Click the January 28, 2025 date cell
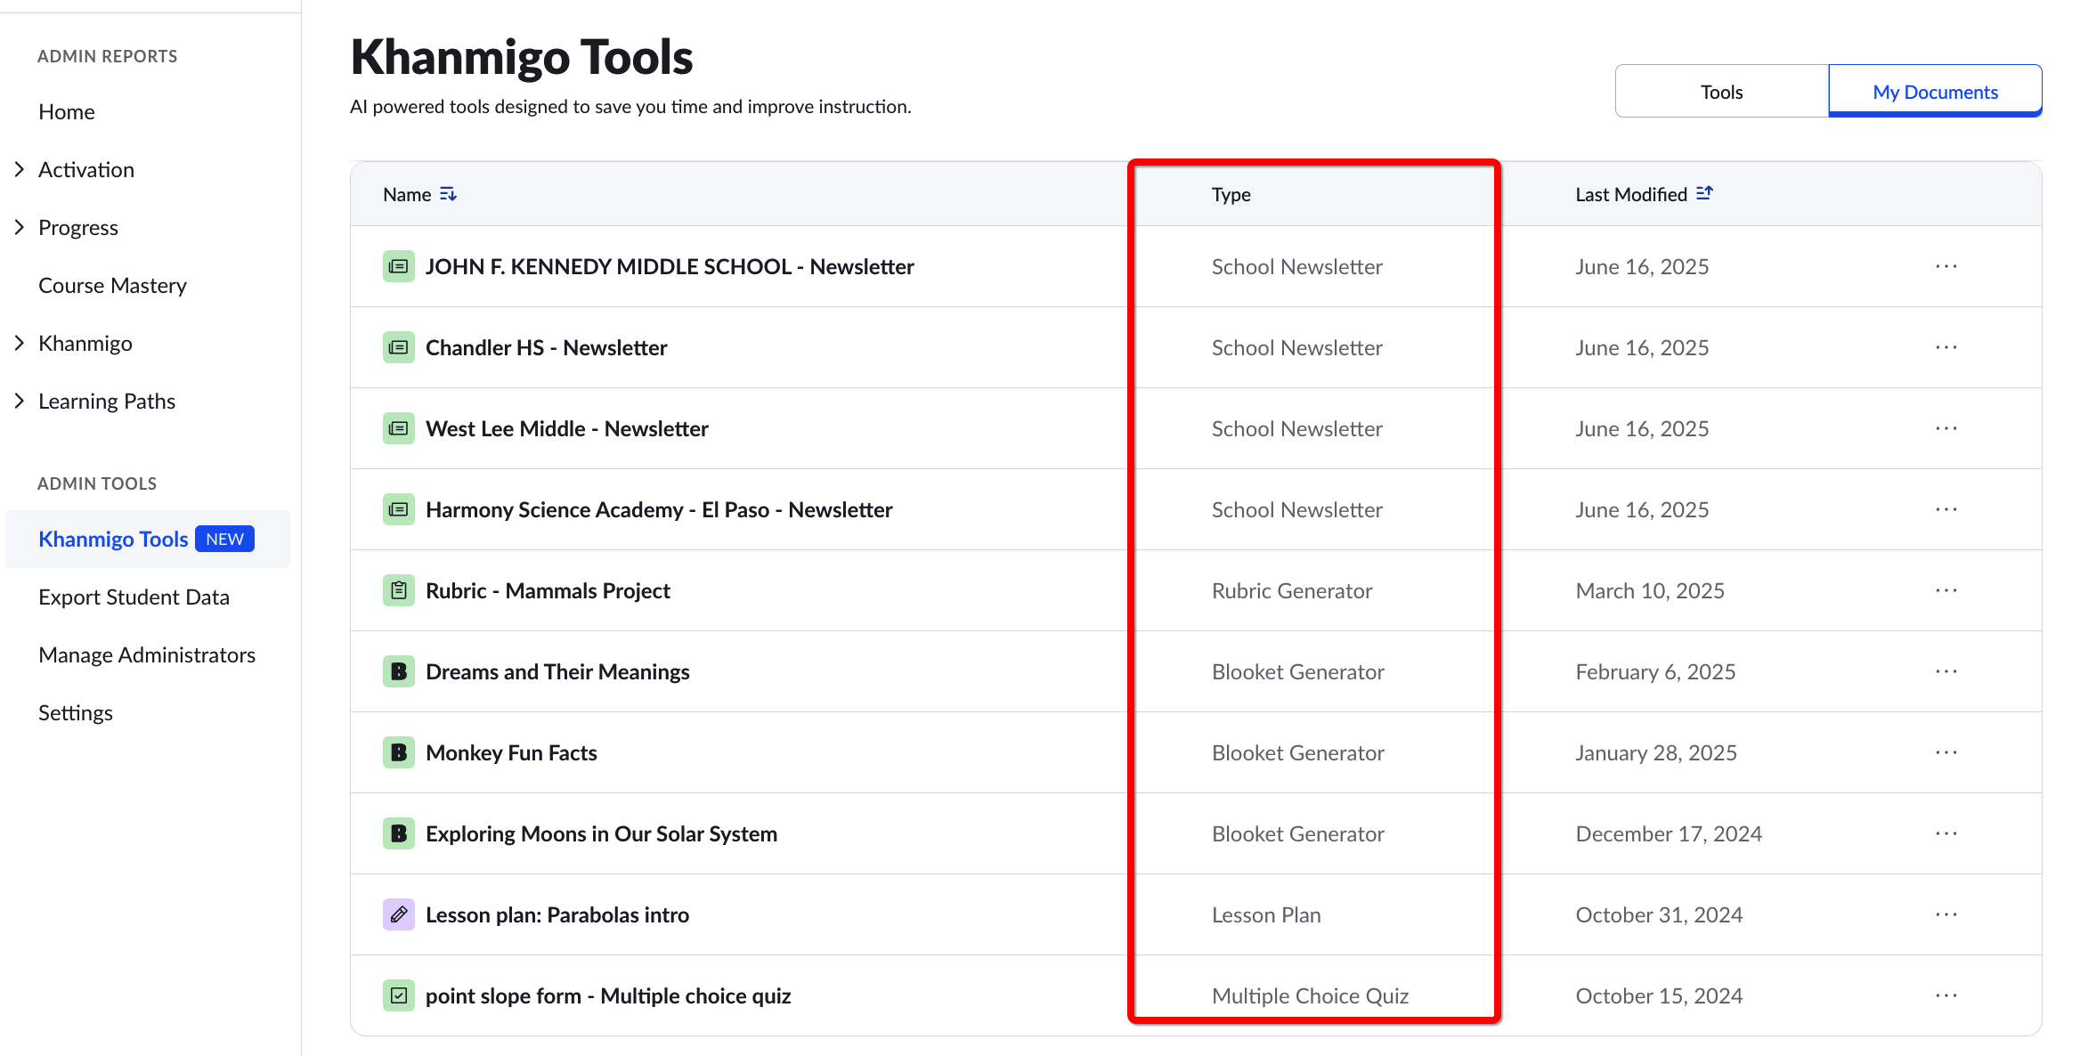2080x1056 pixels. 1656,752
